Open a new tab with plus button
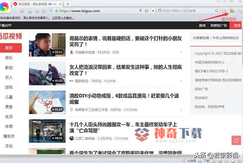 [x=68, y=4]
